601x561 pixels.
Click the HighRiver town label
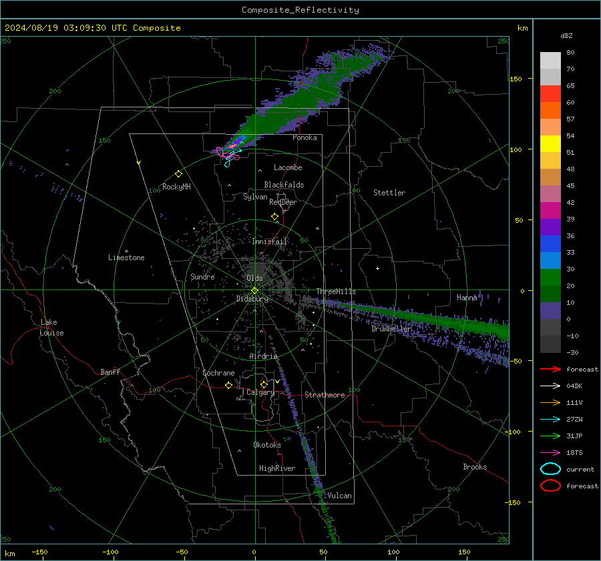277,468
